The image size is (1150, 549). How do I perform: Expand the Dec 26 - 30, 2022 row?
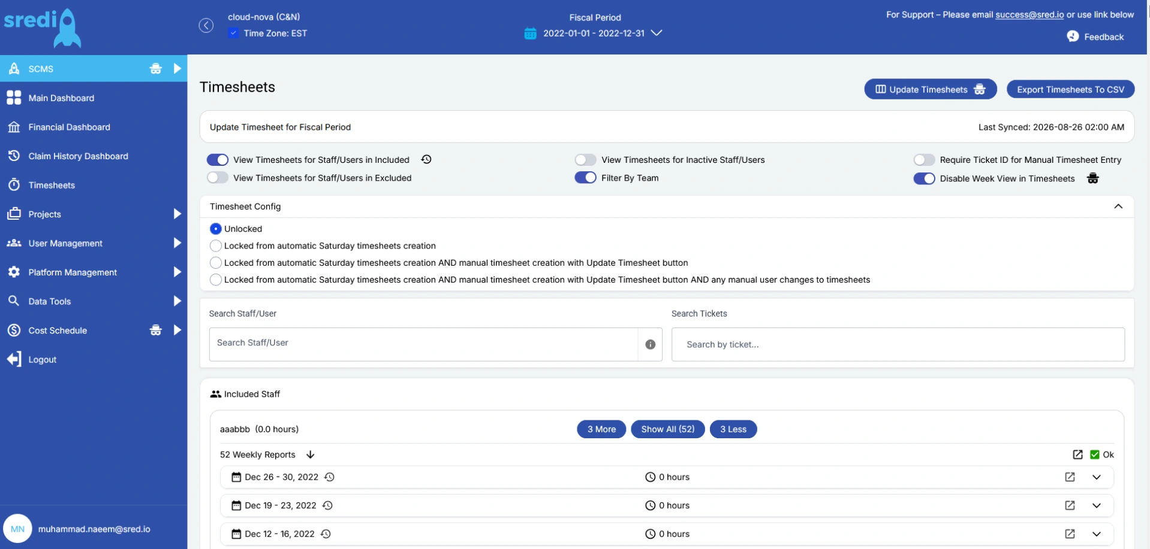[x=1097, y=477]
